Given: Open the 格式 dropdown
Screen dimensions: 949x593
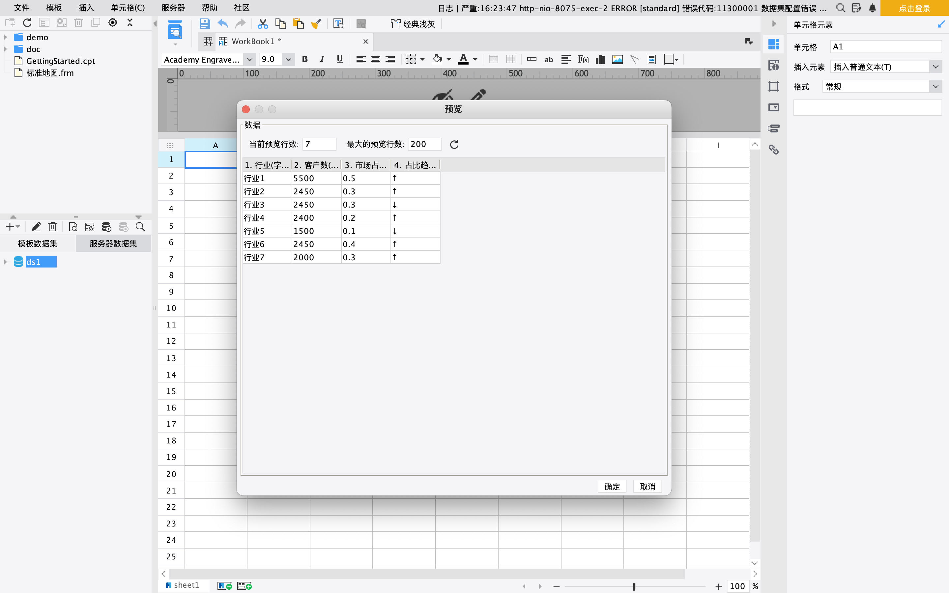Looking at the screenshot, I should click(x=935, y=87).
